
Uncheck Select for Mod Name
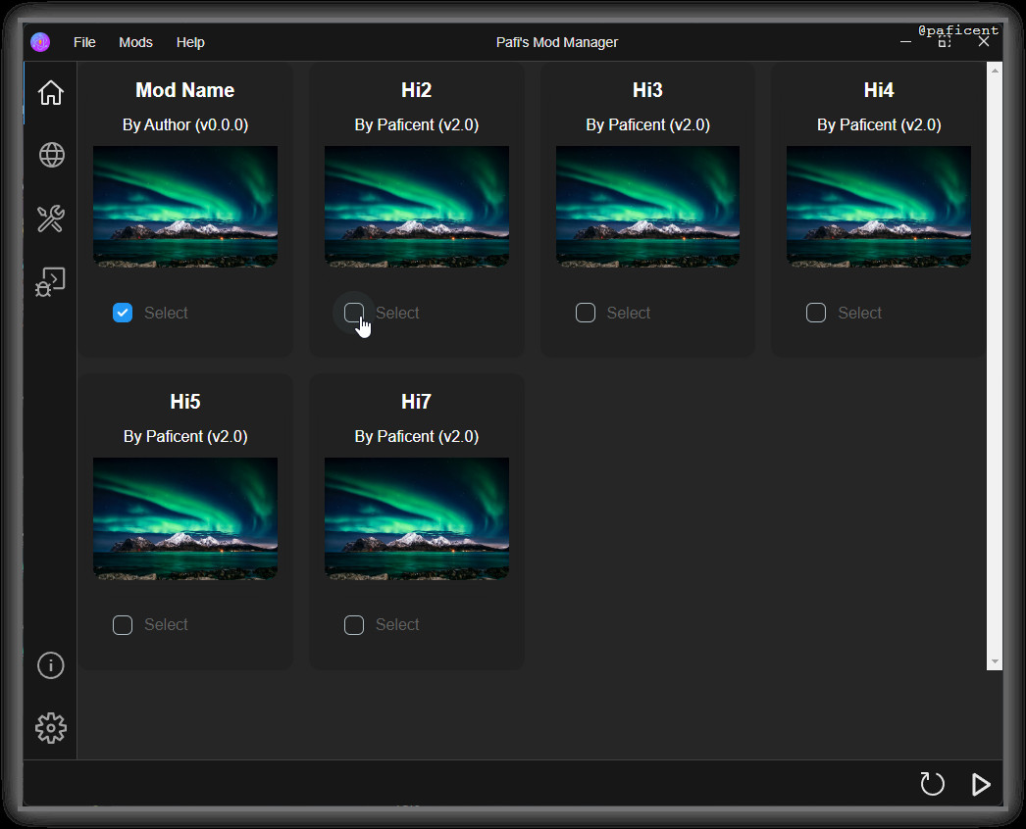[123, 313]
